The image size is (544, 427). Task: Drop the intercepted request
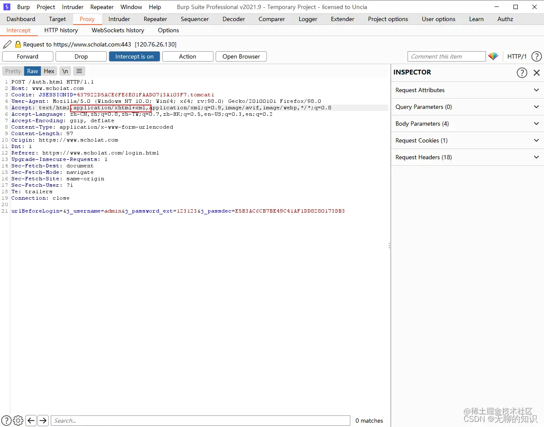81,56
